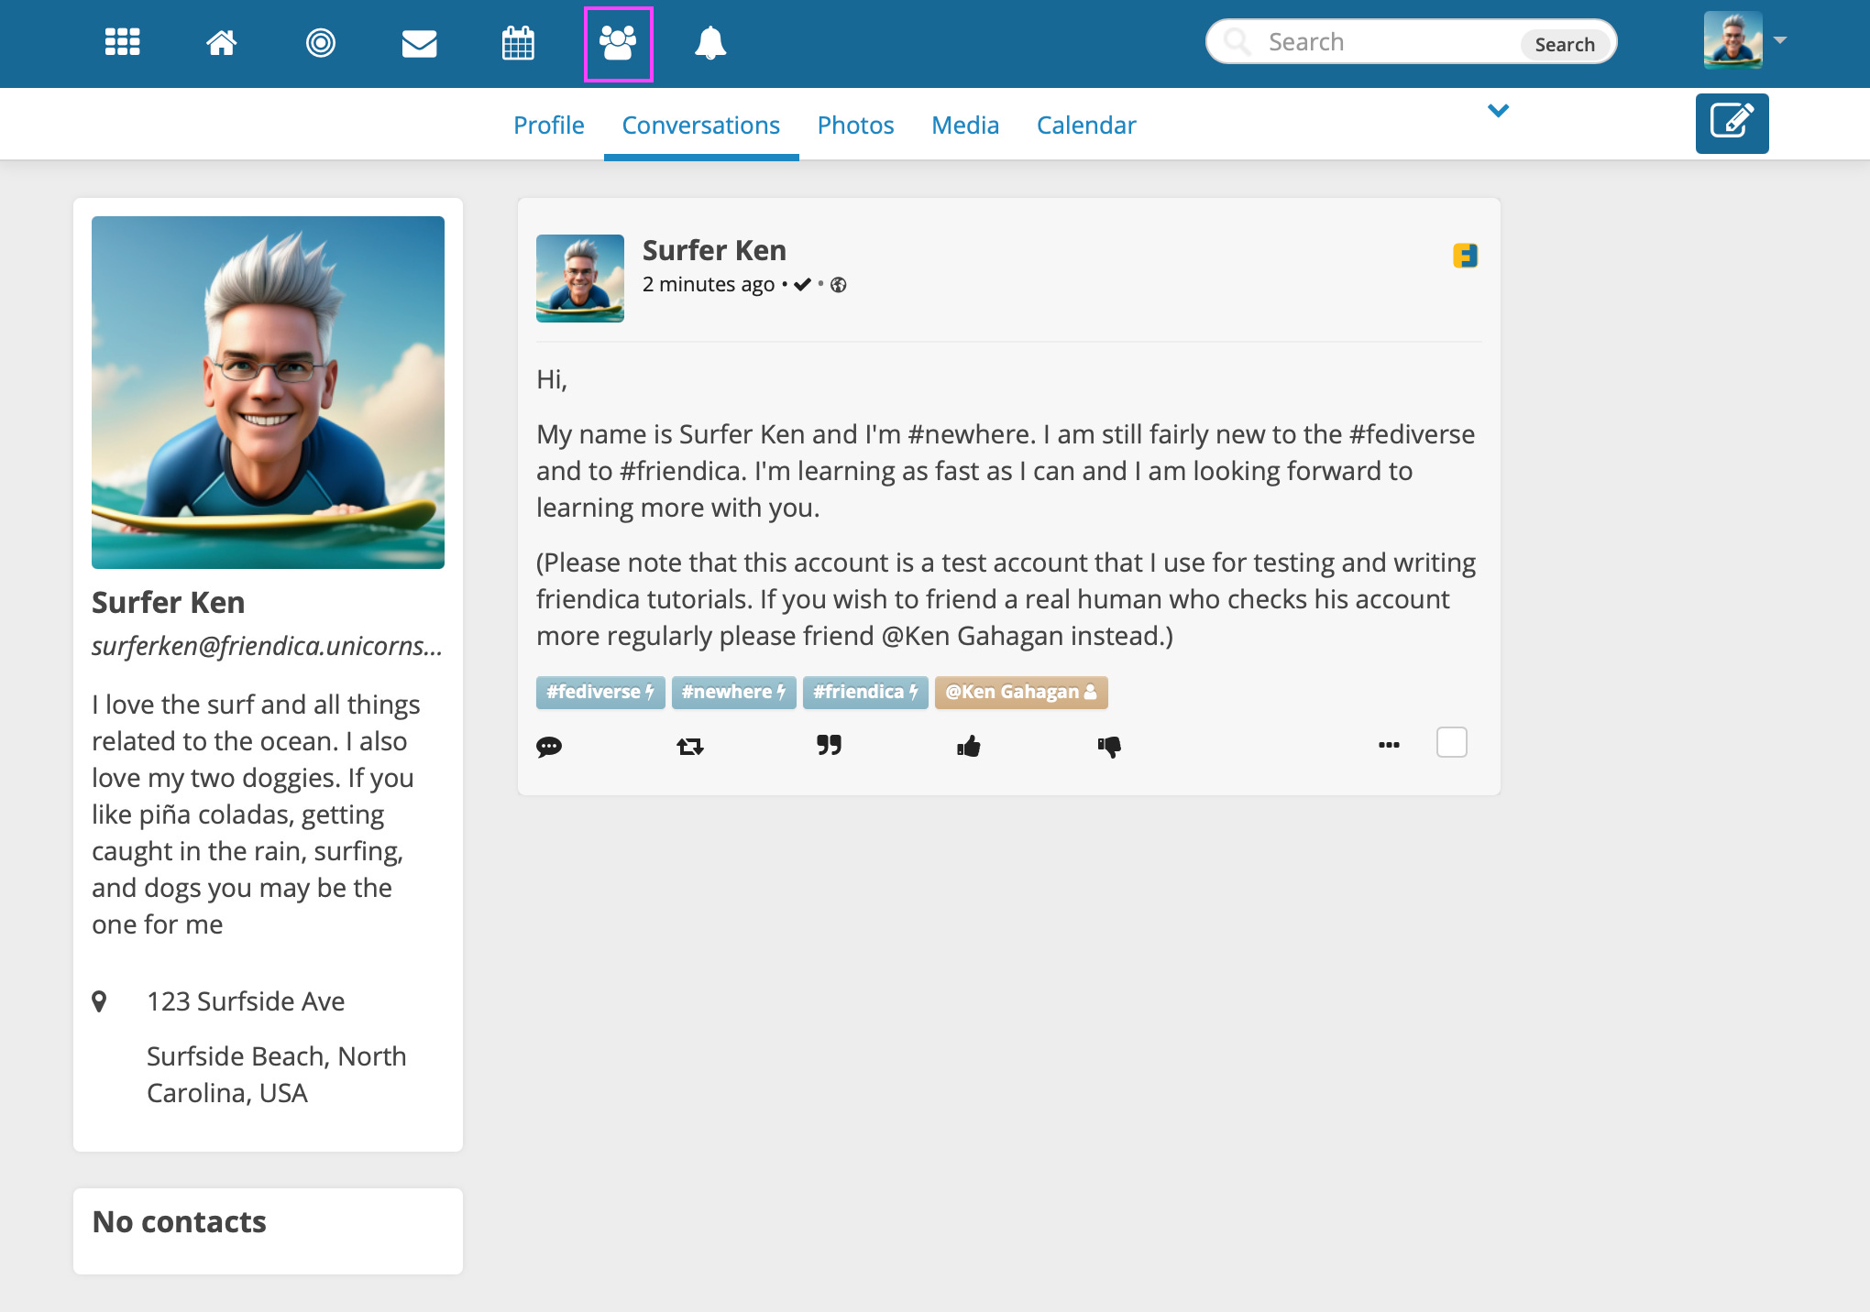Viewport: 1870px width, 1312px height.
Task: Open the #fediverse tag
Action: 600,692
